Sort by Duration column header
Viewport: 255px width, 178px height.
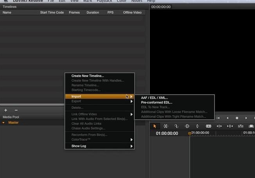pos(93,13)
